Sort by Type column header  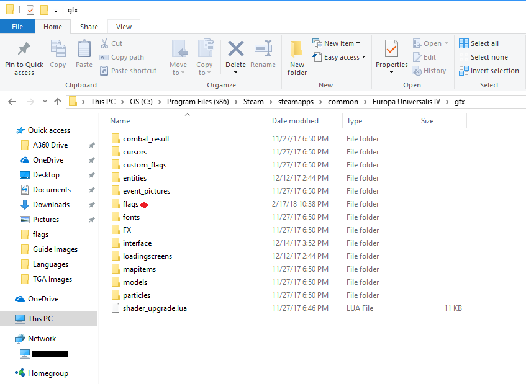click(x=354, y=121)
